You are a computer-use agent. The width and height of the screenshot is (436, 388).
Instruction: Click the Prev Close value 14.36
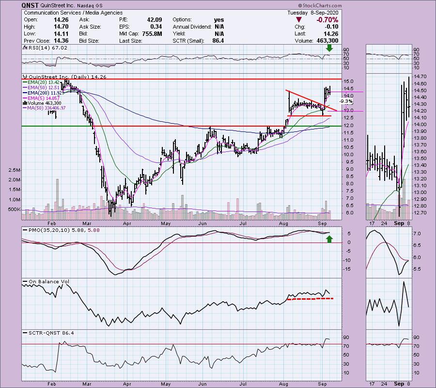pyautogui.click(x=61, y=41)
